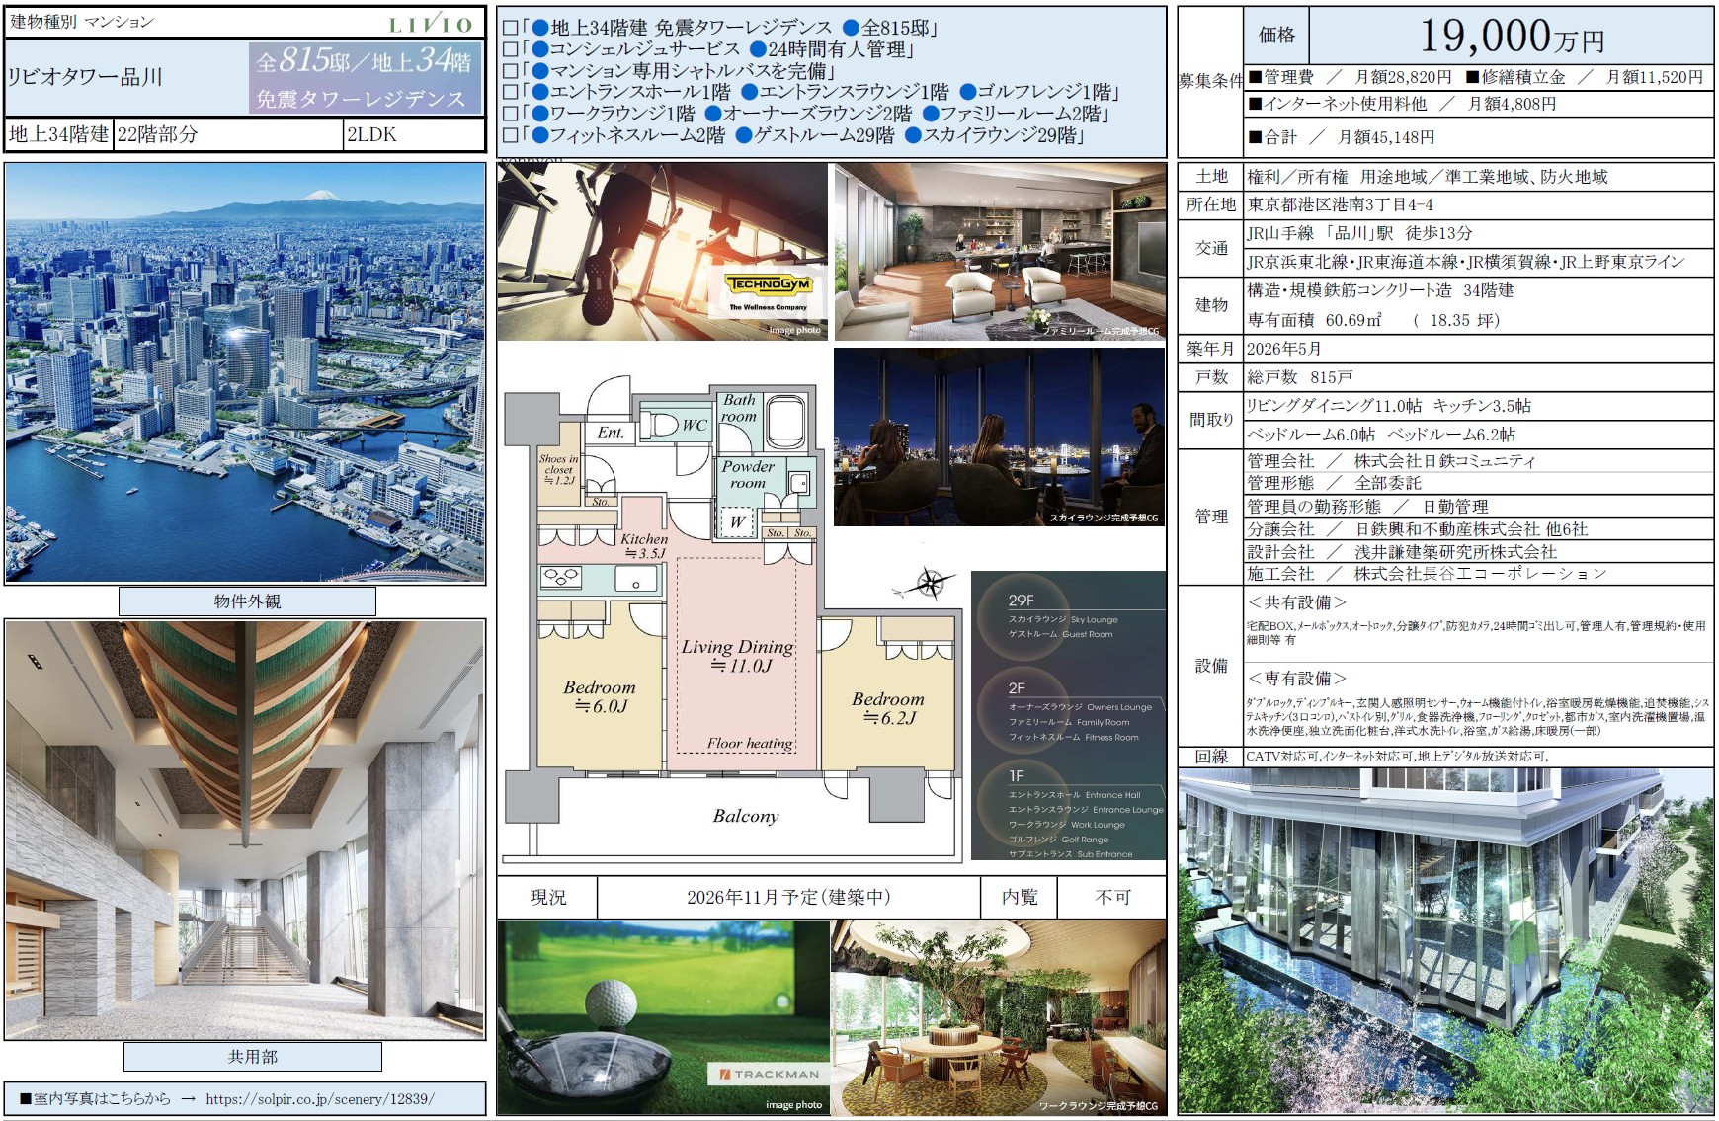Click the 共用部 caption label

(x=252, y=1057)
